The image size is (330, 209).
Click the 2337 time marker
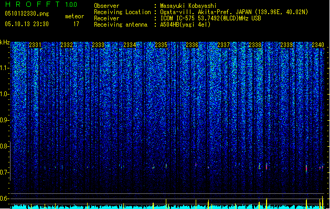point(223,45)
